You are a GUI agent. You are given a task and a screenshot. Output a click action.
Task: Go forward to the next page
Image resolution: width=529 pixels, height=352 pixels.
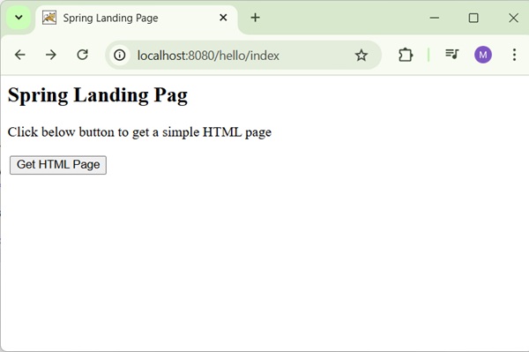[51, 55]
